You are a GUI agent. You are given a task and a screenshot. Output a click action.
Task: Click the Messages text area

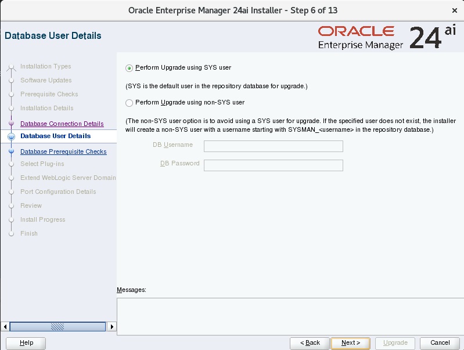point(290,316)
